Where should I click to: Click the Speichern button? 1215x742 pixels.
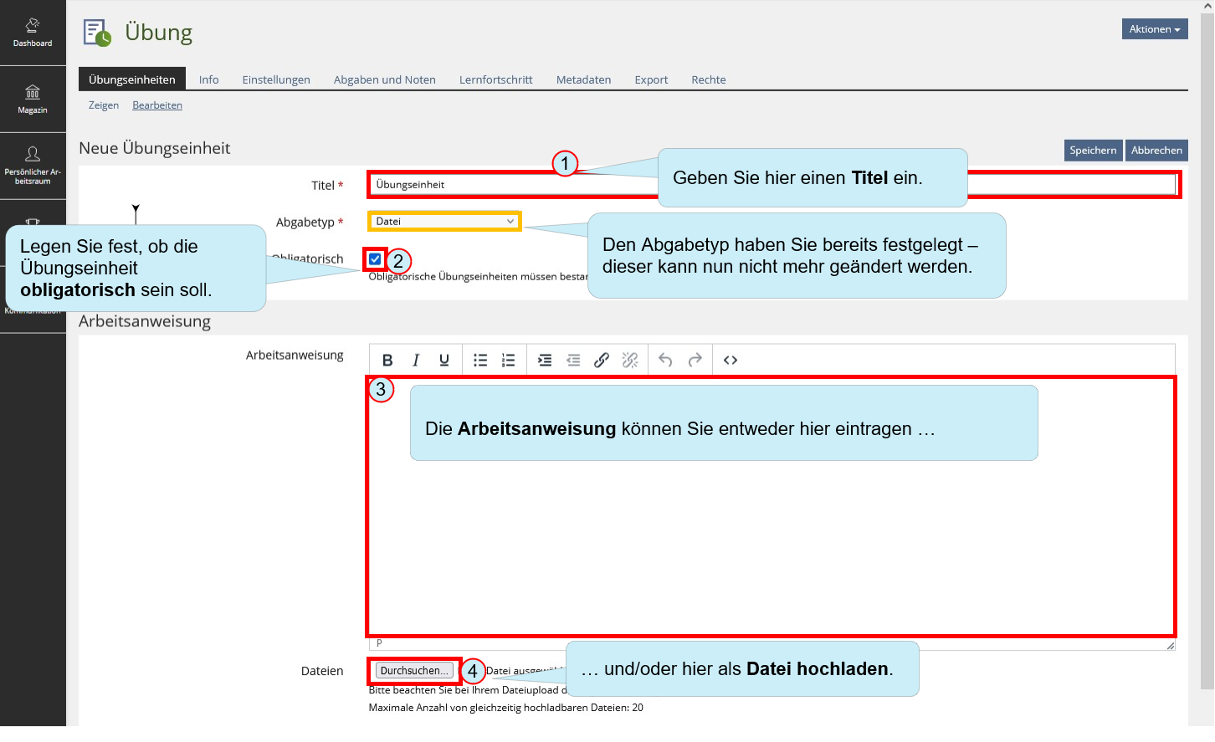(1093, 151)
